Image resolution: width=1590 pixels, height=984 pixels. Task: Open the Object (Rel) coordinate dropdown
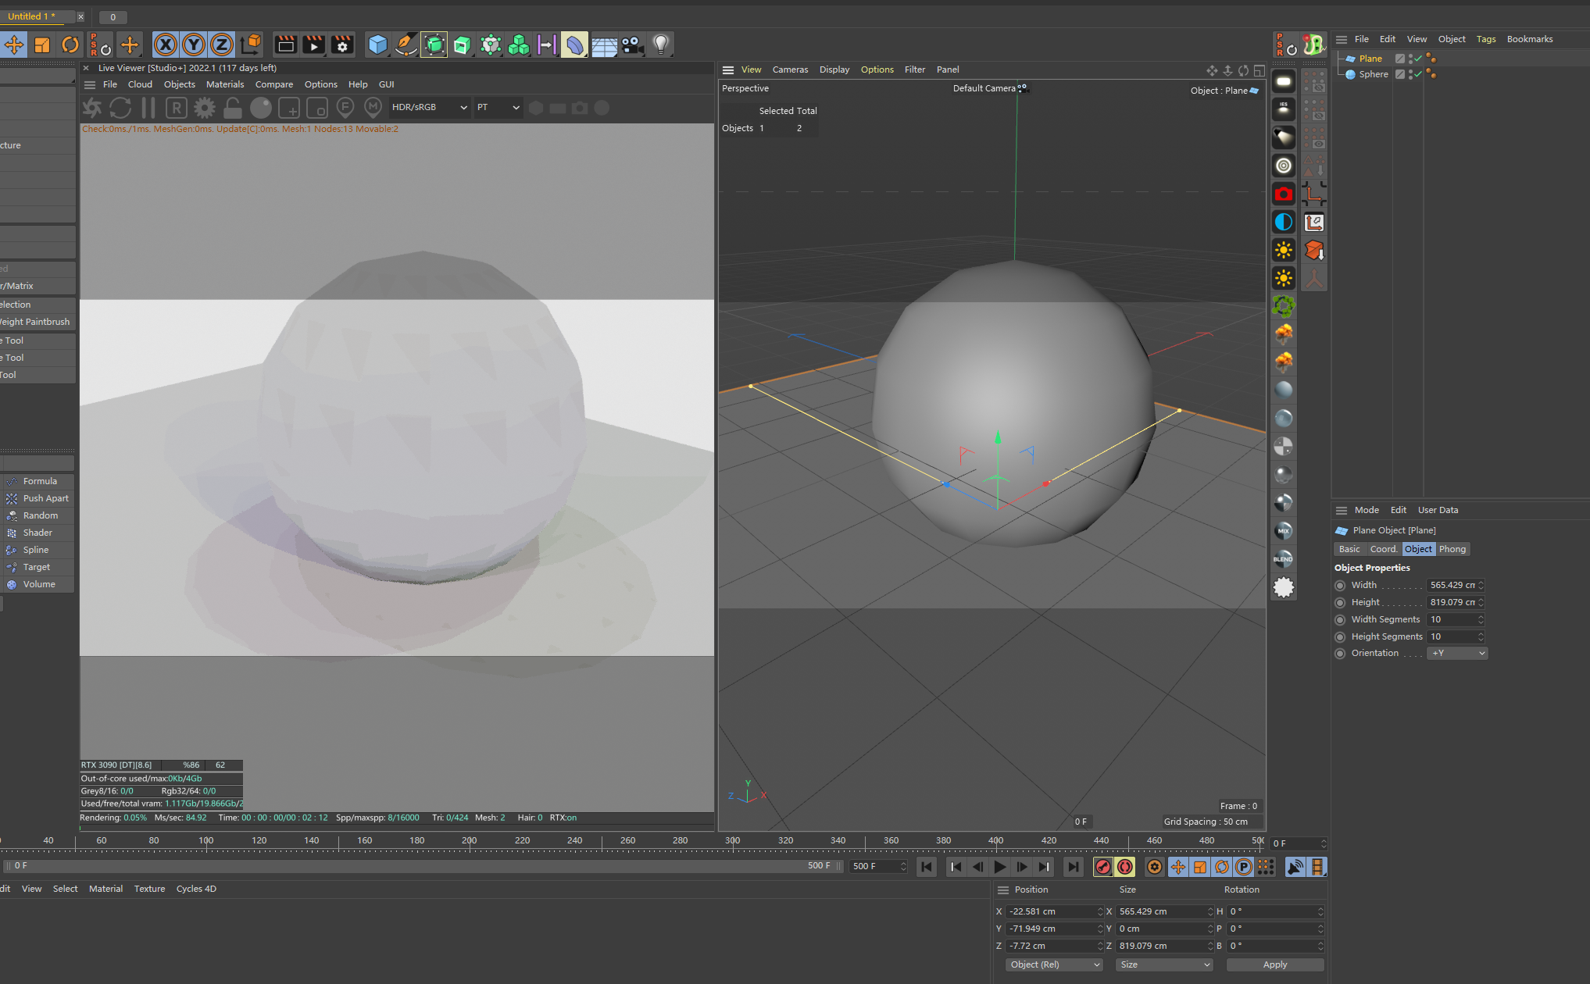[1055, 965]
